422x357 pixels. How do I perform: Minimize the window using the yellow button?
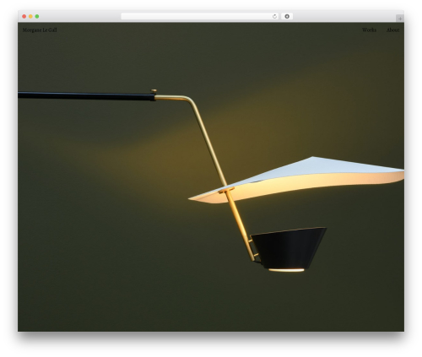30,17
